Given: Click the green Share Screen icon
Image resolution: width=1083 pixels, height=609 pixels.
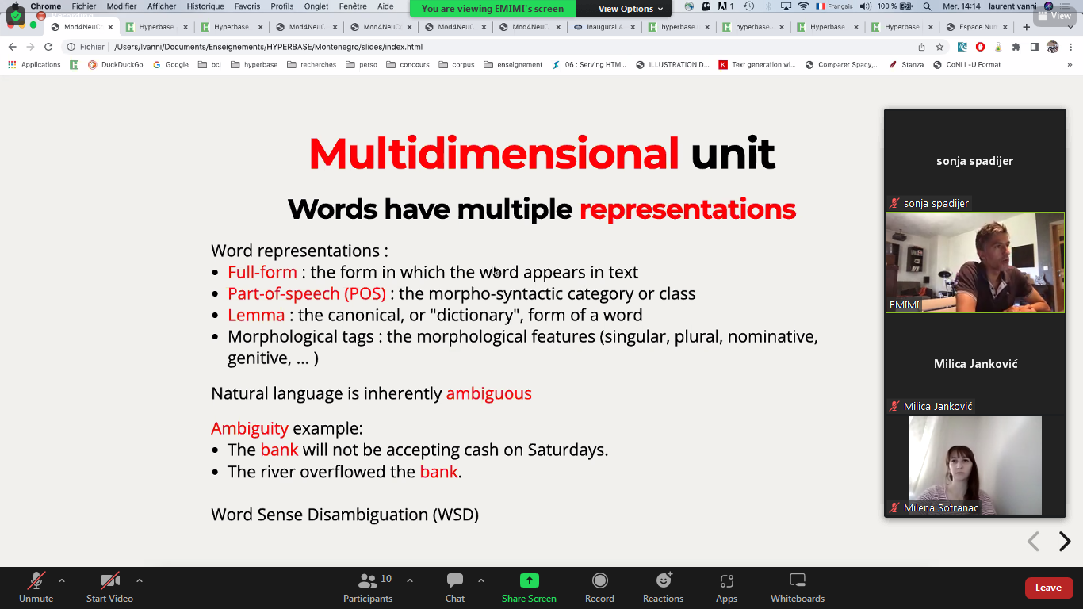Looking at the screenshot, I should [529, 580].
